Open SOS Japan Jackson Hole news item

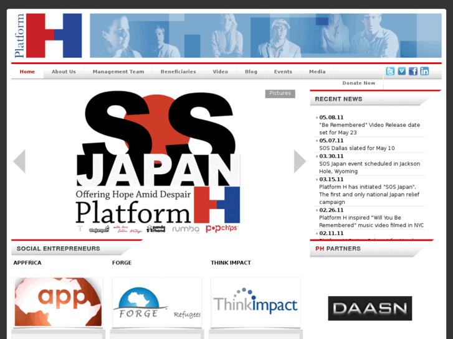tap(370, 167)
